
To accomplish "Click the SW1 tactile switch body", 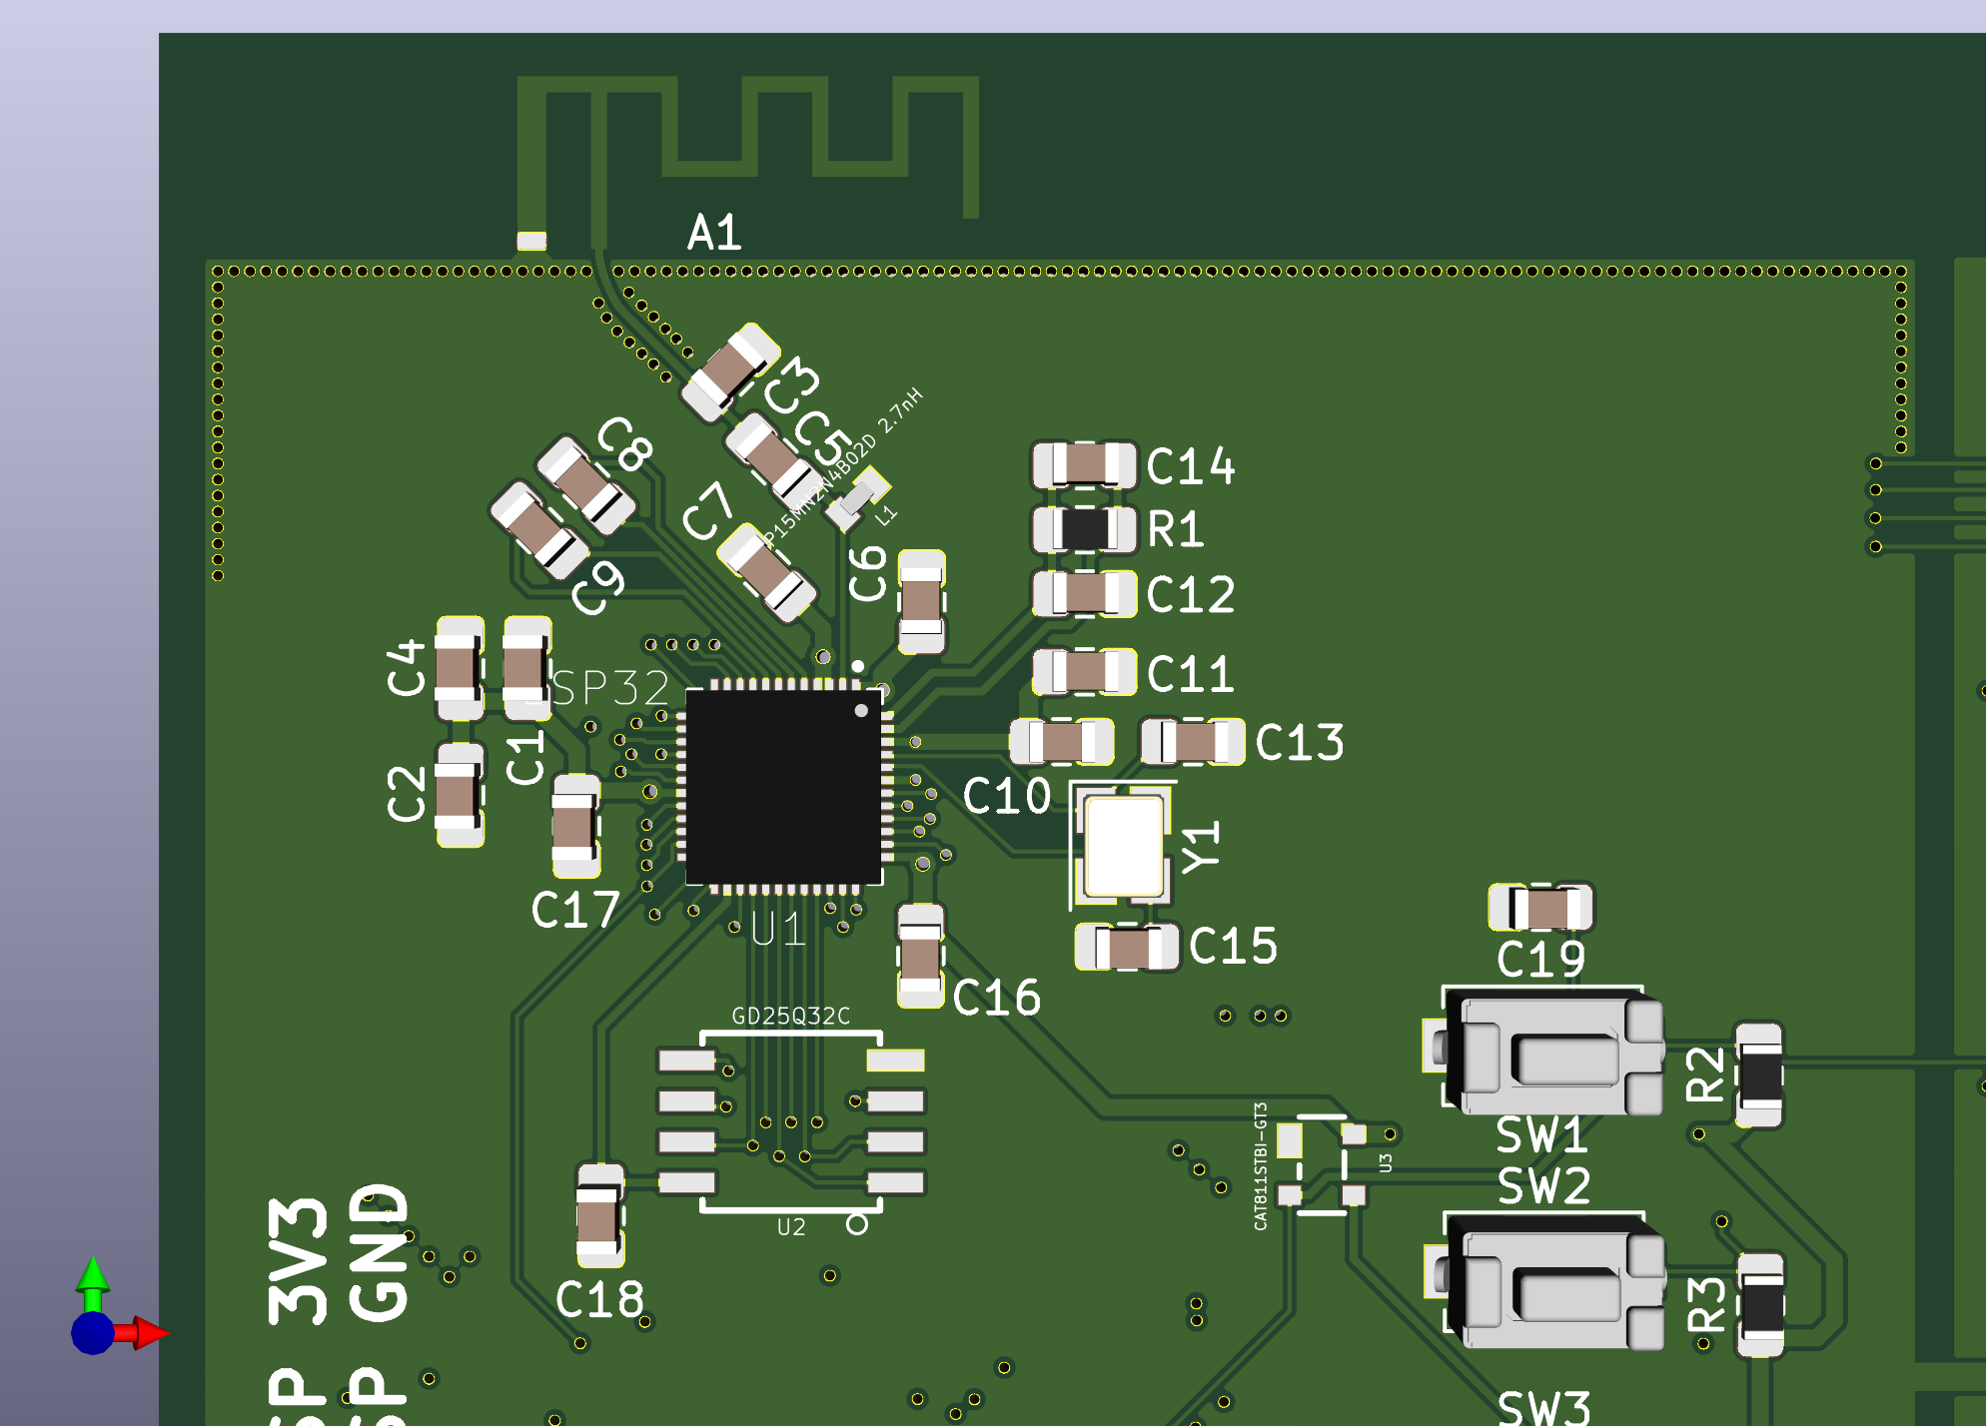I will tap(1554, 1055).
